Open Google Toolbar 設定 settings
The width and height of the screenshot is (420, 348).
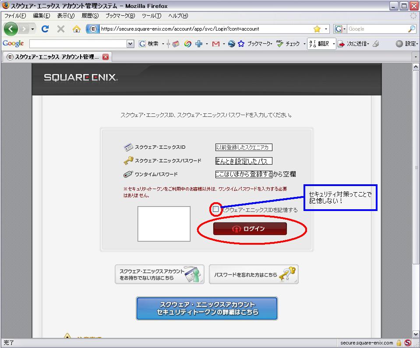406,44
